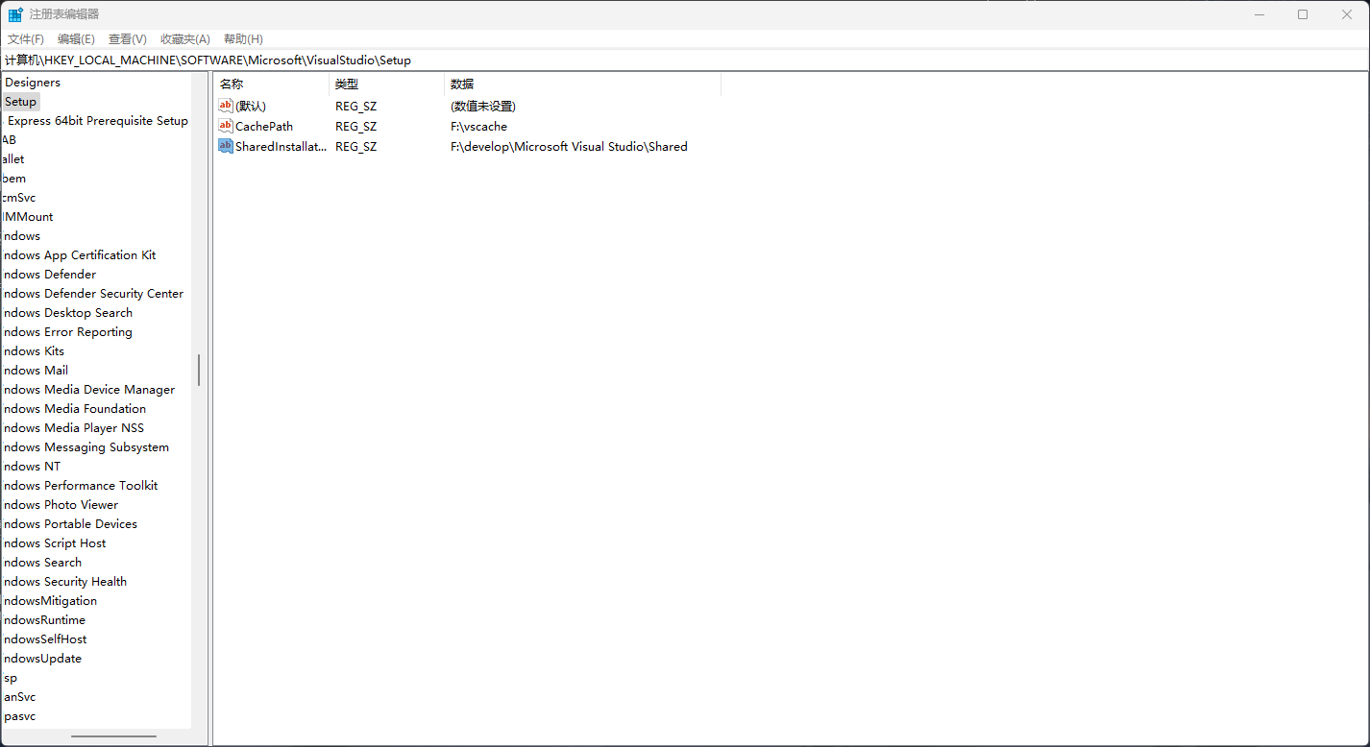
Task: Select the Windows Defender Security Center key
Action: (93, 294)
